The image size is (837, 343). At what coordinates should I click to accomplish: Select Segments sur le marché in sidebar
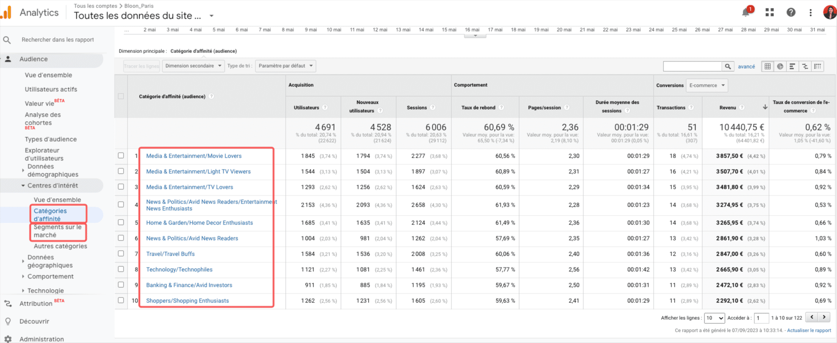point(57,231)
